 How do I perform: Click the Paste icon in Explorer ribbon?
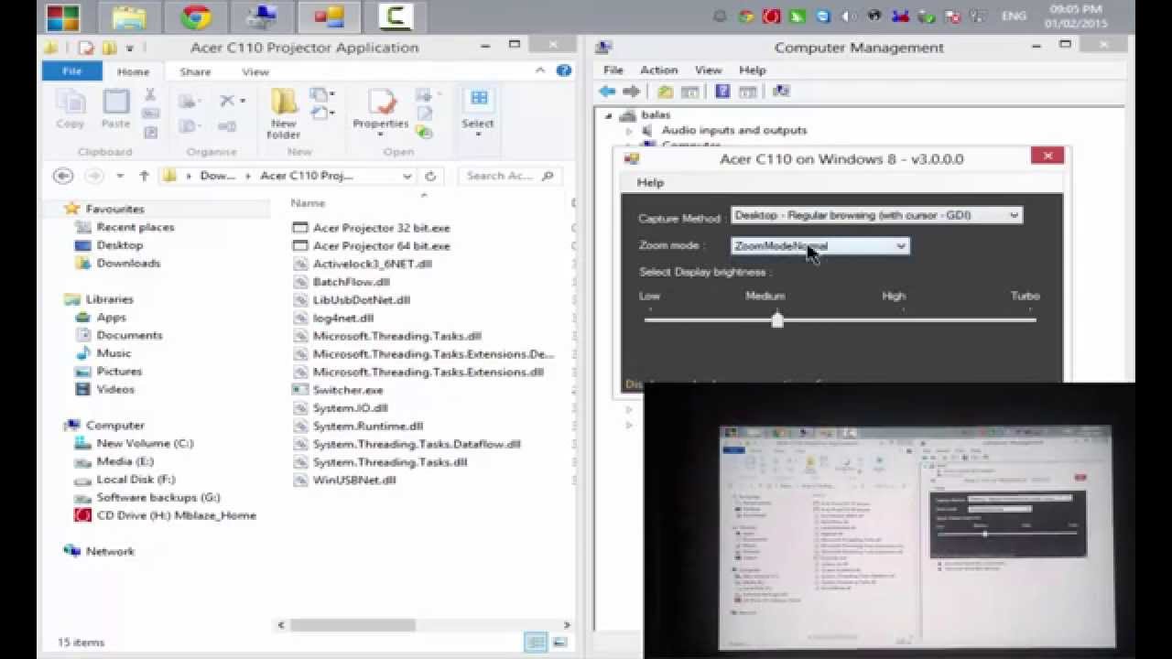(116, 109)
